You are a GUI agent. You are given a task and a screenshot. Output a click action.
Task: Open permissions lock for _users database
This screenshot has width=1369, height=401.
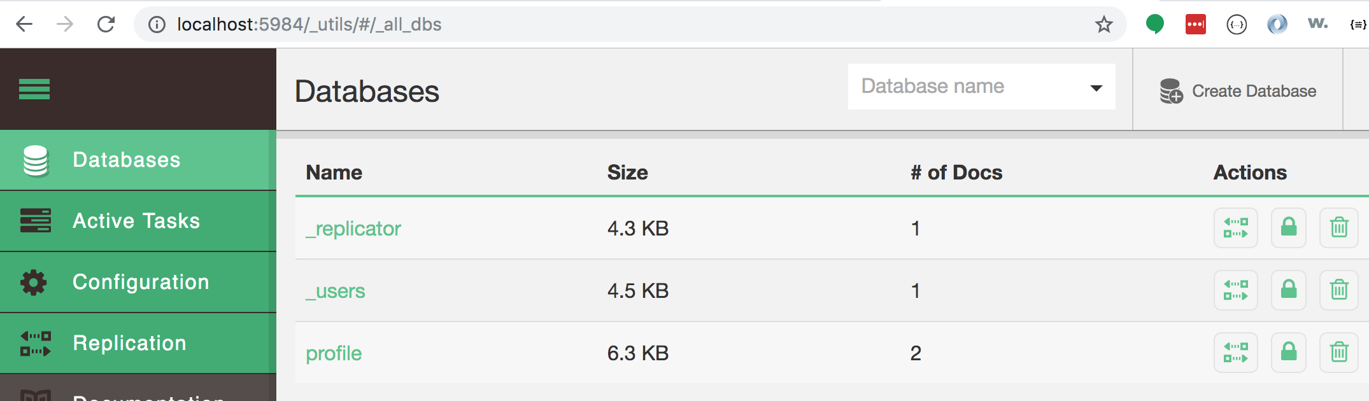point(1289,290)
